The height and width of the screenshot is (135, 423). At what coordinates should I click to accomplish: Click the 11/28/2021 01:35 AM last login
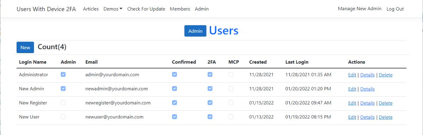308,75
